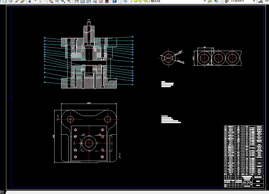Open the Text Style manager icon
Viewport: 269px width, 194px height.
click(x=227, y=1)
